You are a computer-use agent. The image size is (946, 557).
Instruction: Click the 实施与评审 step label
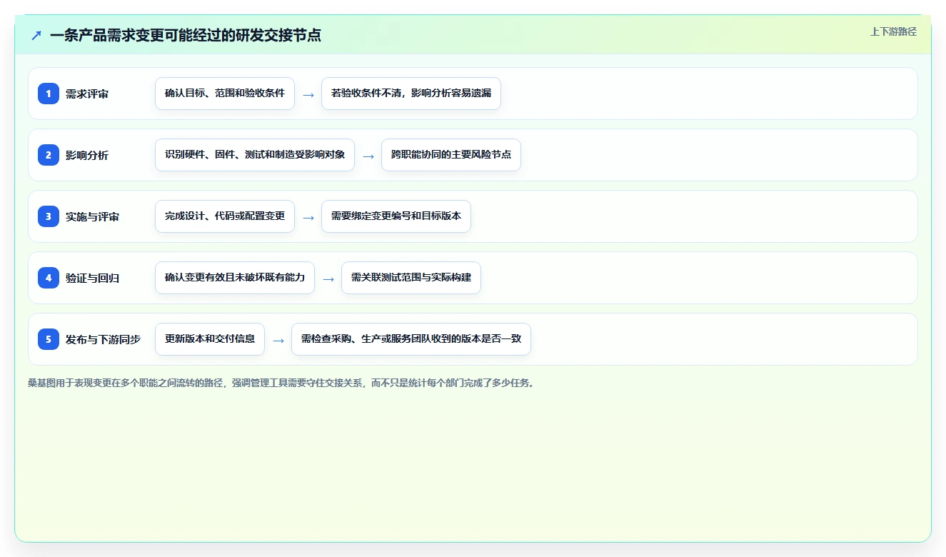pos(92,216)
